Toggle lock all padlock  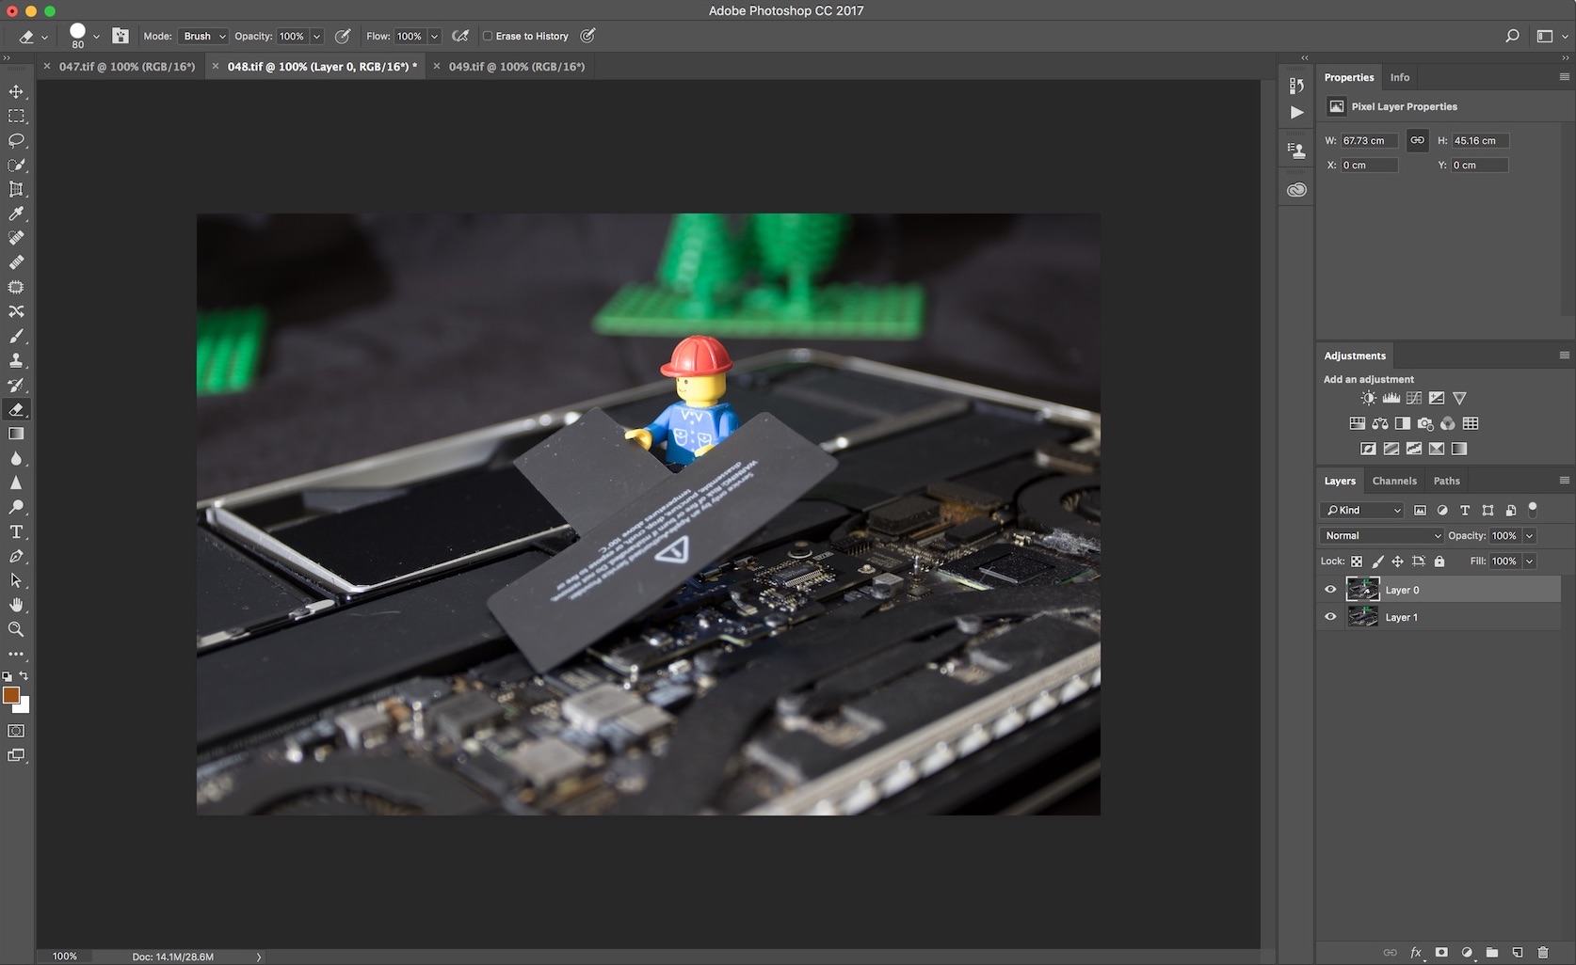point(1439,562)
